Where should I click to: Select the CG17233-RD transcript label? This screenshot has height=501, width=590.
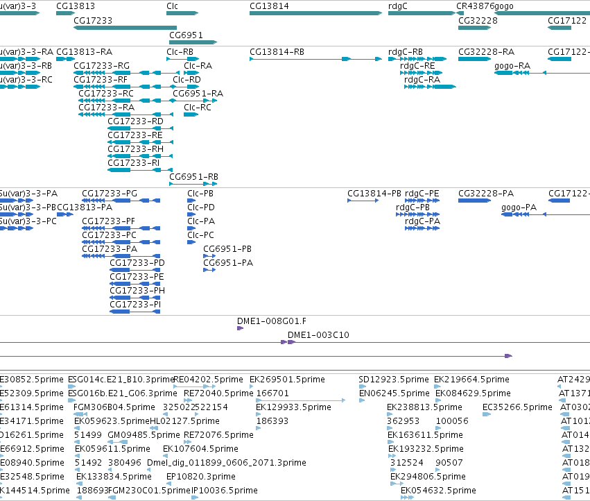tap(135, 121)
